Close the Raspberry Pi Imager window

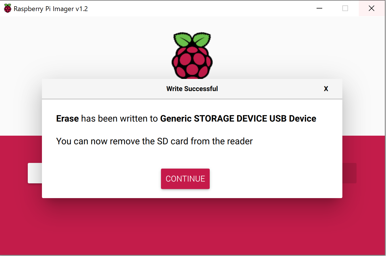pyautogui.click(x=372, y=9)
